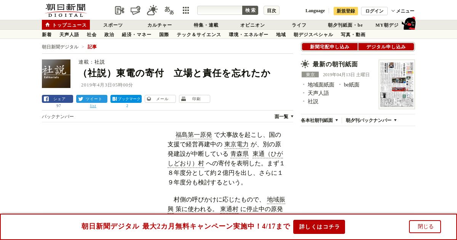The image size is (457, 240).
Task: Open the テック＆サイエンス submenu item
Action: 199,34
